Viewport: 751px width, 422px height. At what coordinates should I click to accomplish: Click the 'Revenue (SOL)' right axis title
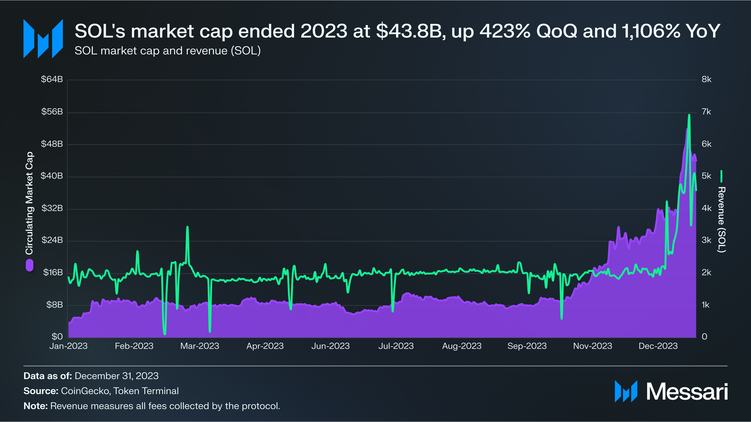point(721,220)
